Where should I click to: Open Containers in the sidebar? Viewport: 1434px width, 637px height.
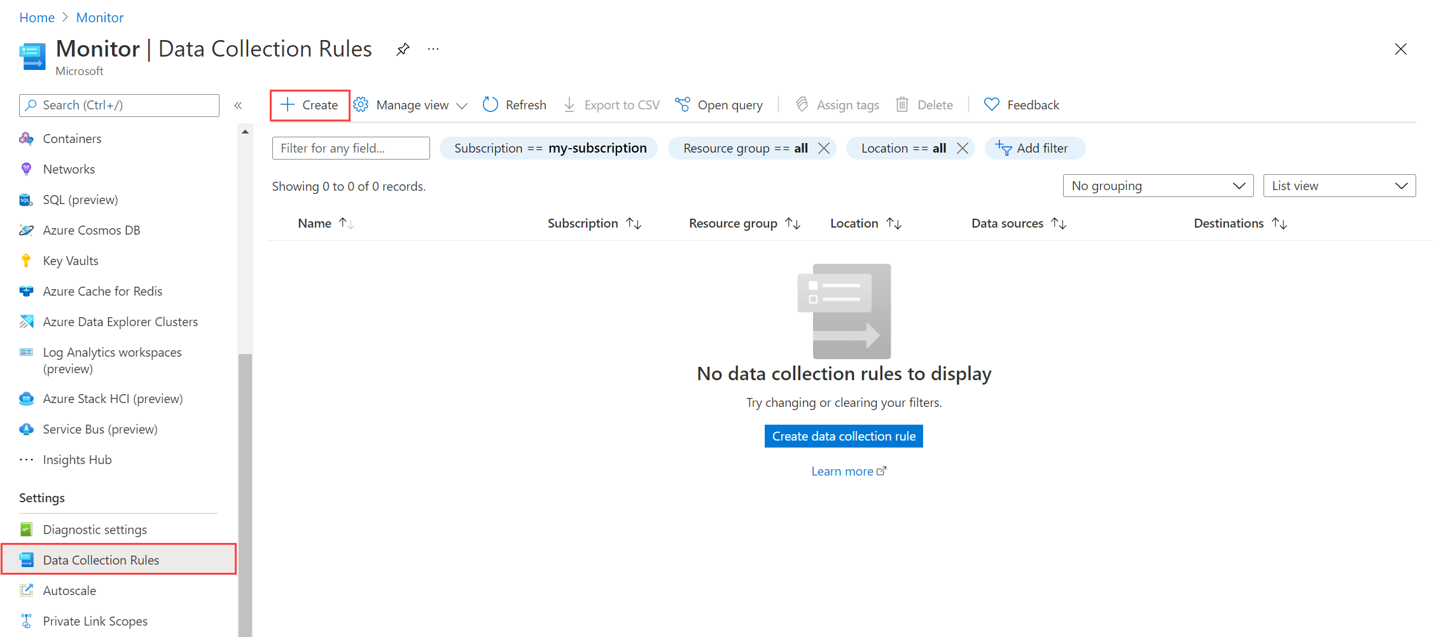[x=72, y=139]
